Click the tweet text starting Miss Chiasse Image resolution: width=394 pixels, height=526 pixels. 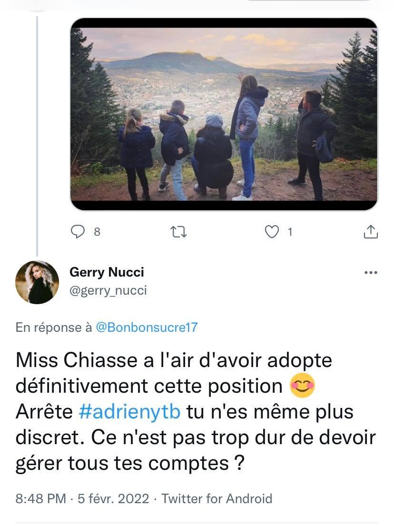click(196, 412)
